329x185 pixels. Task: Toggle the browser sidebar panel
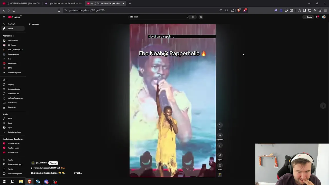305,10
